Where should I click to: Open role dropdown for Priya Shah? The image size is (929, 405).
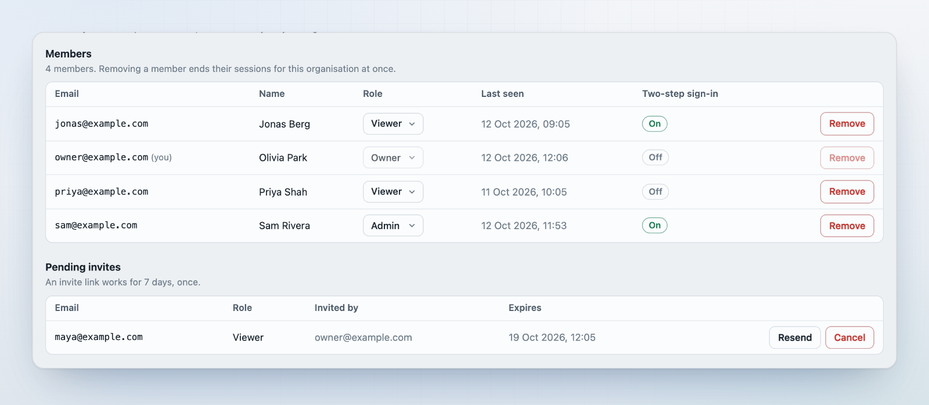393,191
